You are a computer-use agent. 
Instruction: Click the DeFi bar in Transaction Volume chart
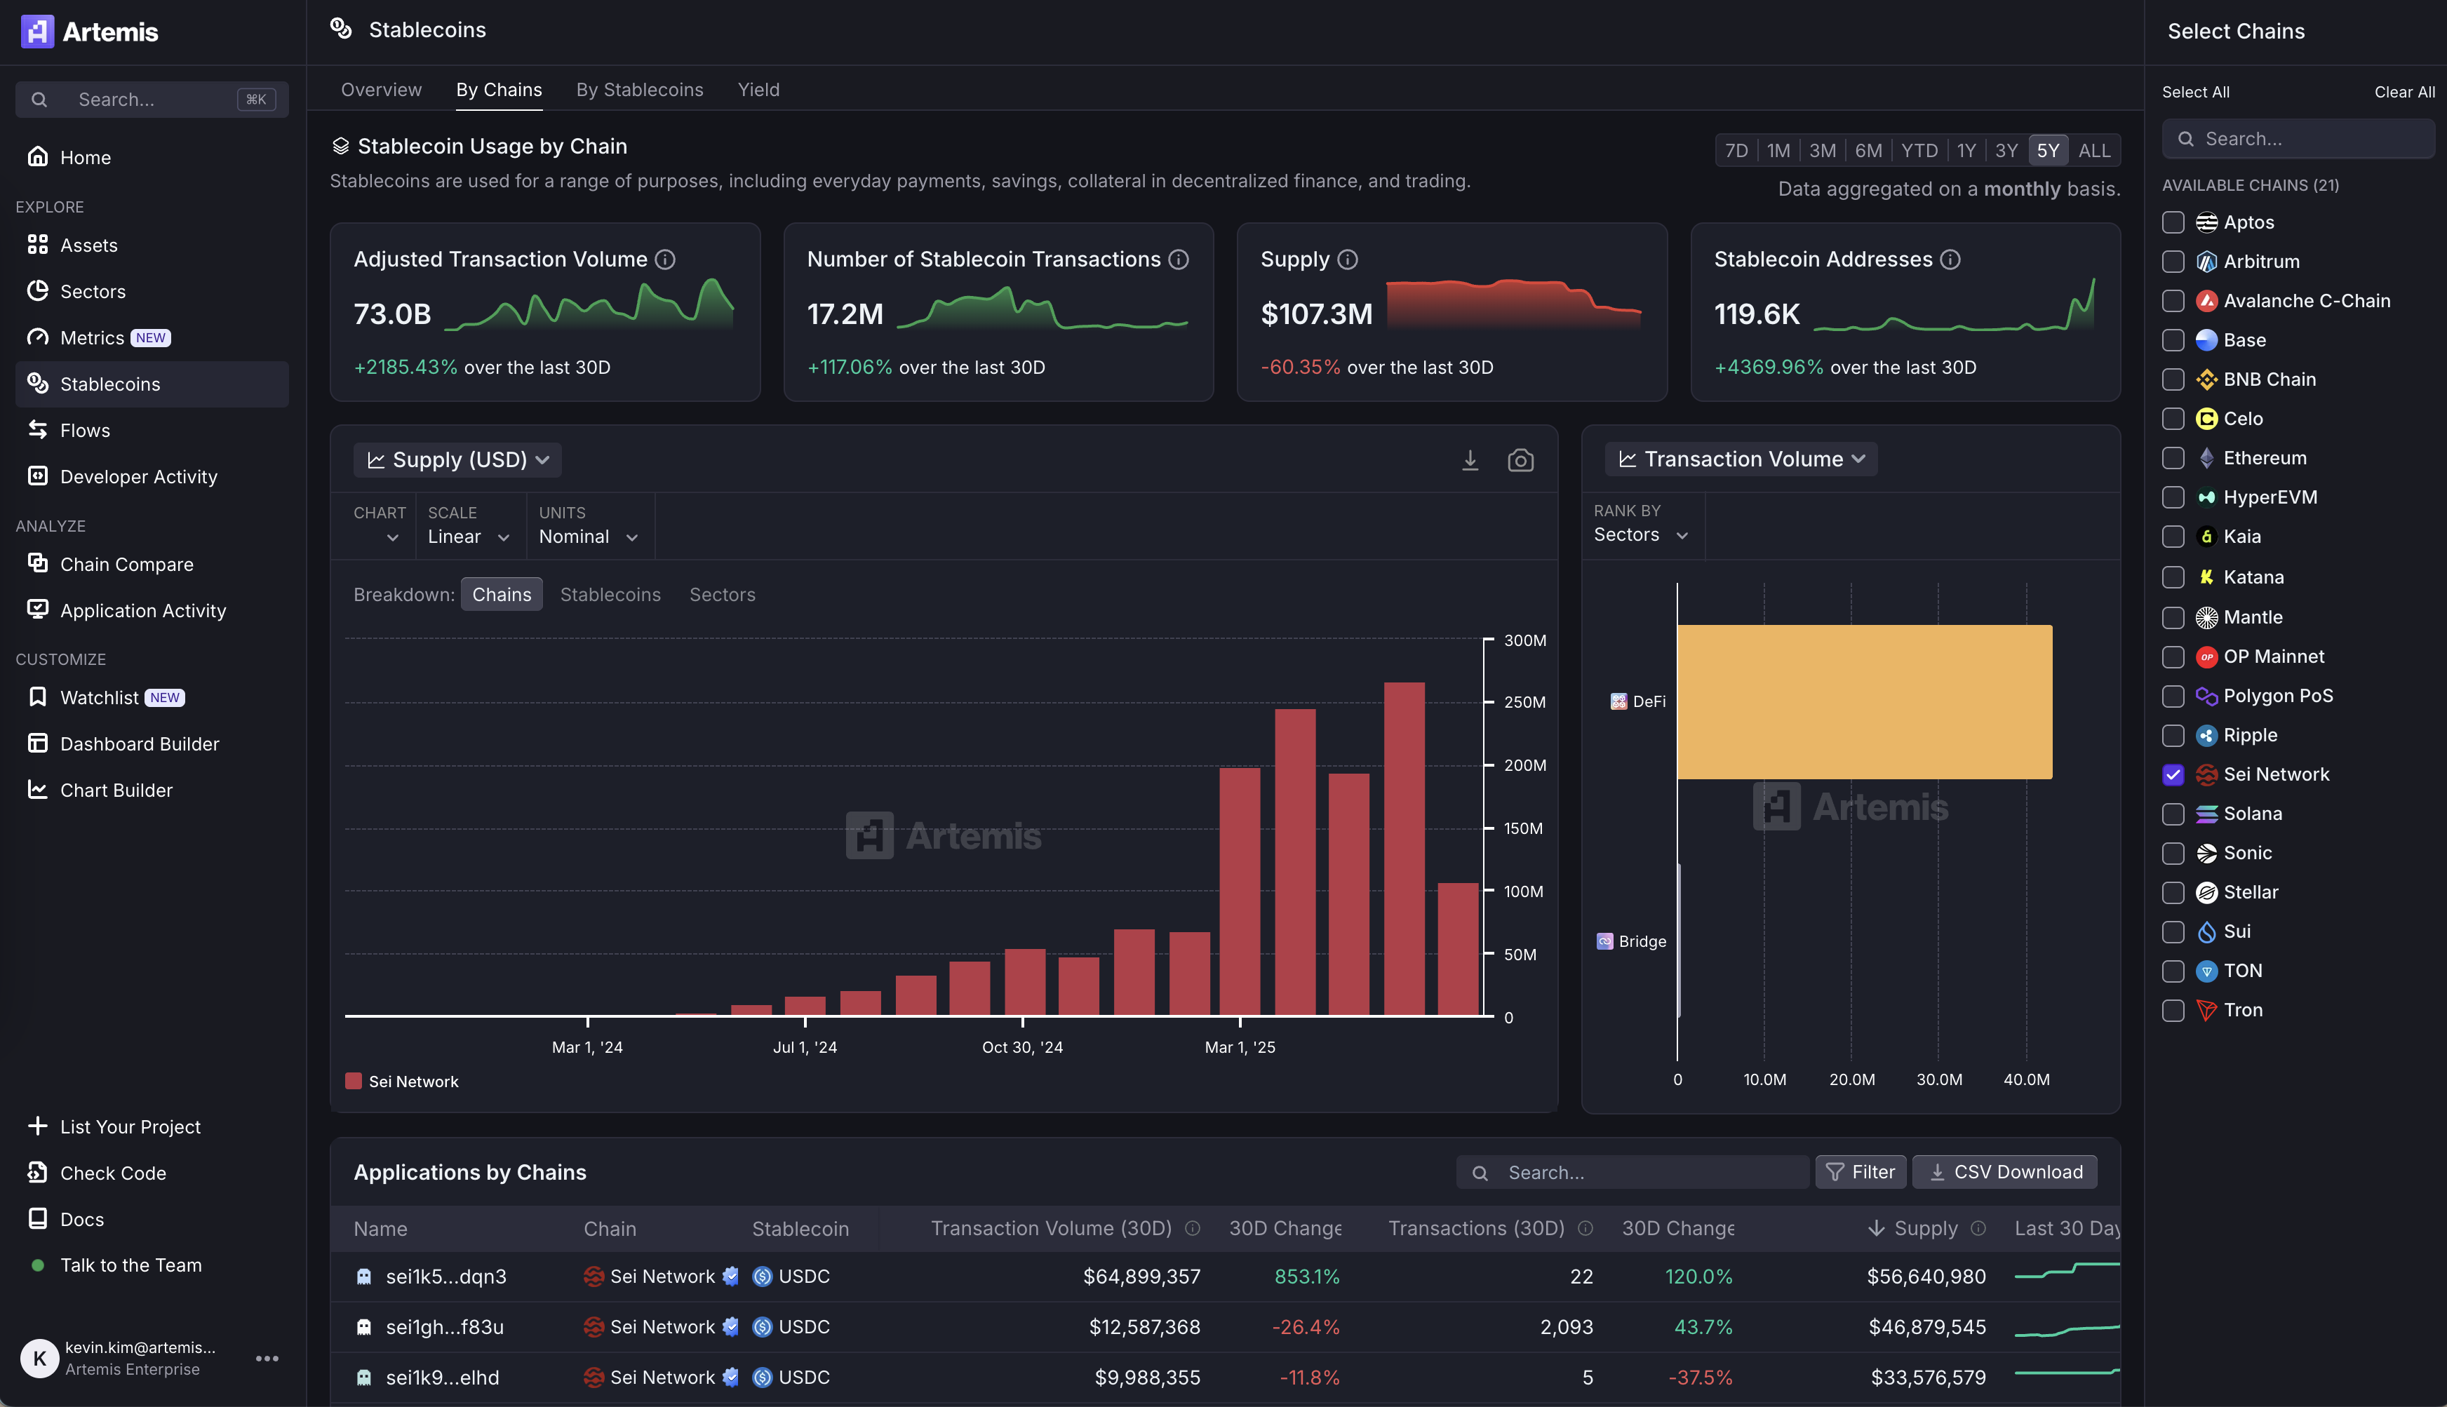[x=1865, y=701]
